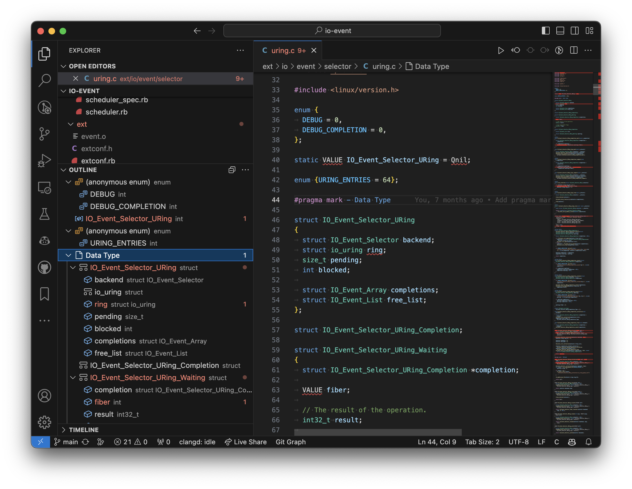Run the uring.c file via the play icon
Viewport: 632px width, 489px height.
pyautogui.click(x=501, y=50)
